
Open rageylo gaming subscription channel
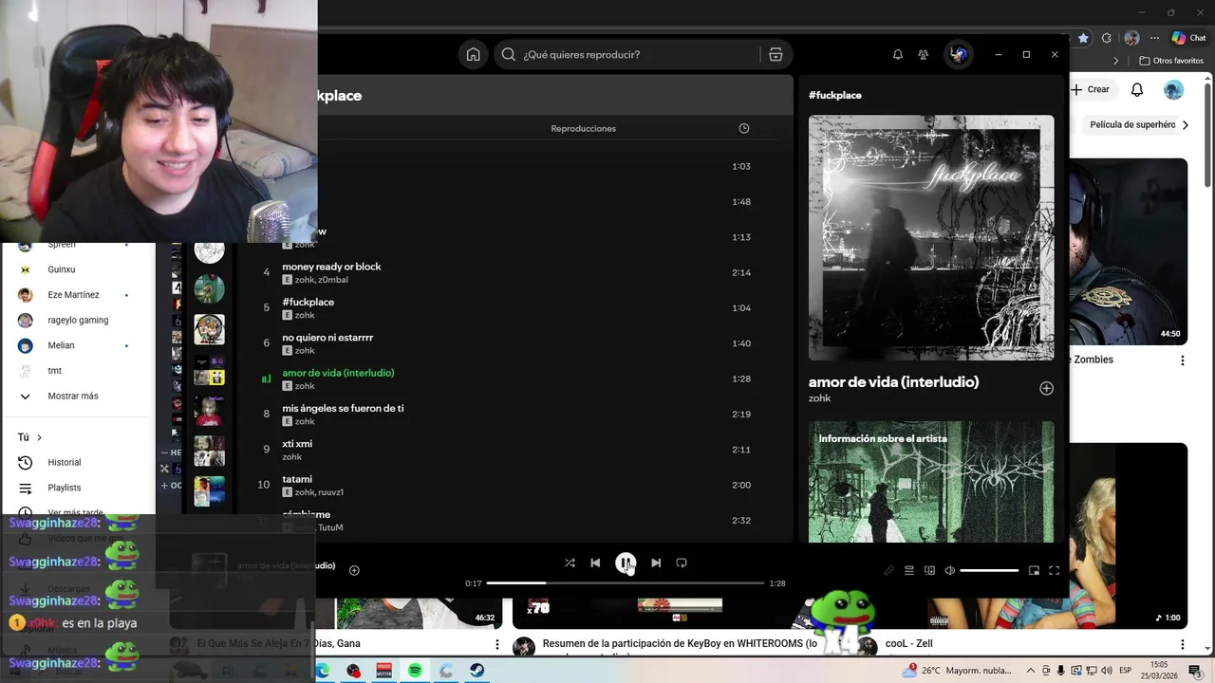(78, 320)
